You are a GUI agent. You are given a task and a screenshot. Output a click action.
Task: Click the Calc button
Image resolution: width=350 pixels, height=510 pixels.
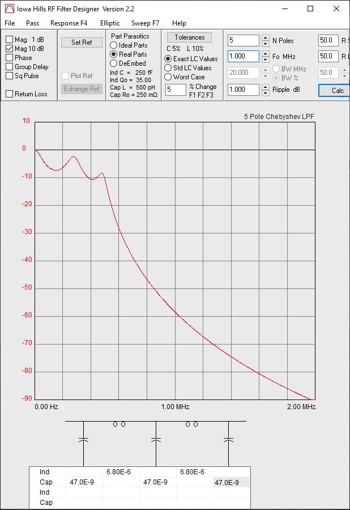335,91
